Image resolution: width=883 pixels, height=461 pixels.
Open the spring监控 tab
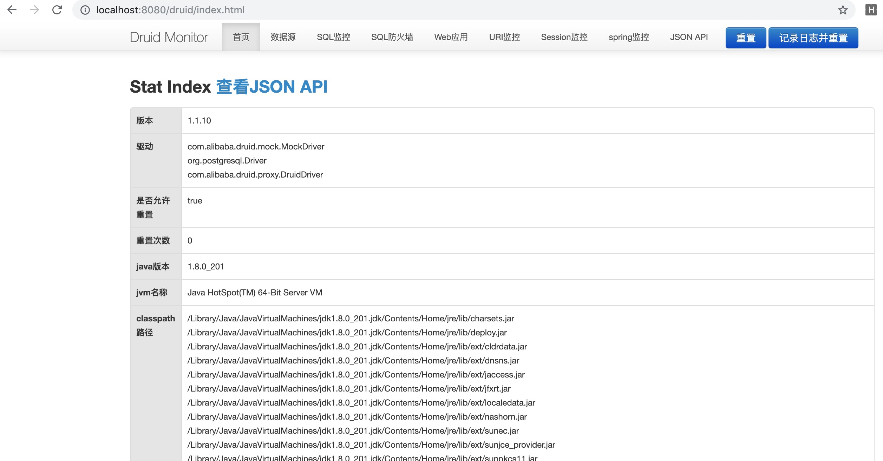[629, 37]
